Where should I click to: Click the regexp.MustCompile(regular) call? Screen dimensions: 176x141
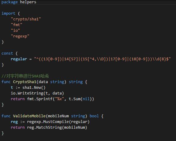(58, 122)
